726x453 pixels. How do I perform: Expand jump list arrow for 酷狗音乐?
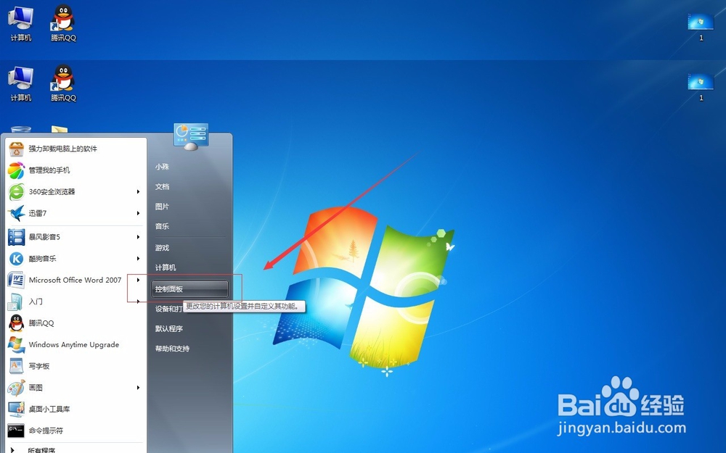click(x=138, y=259)
